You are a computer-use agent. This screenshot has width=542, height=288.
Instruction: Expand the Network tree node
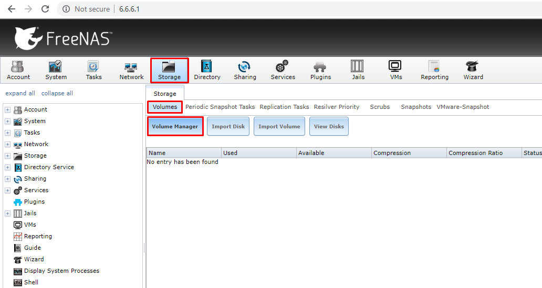pyautogui.click(x=7, y=145)
